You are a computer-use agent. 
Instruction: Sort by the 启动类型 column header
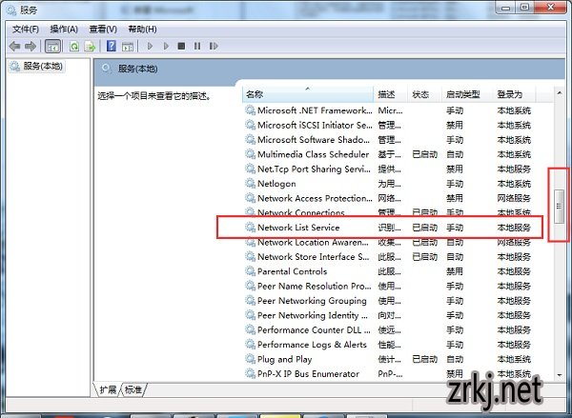467,94
